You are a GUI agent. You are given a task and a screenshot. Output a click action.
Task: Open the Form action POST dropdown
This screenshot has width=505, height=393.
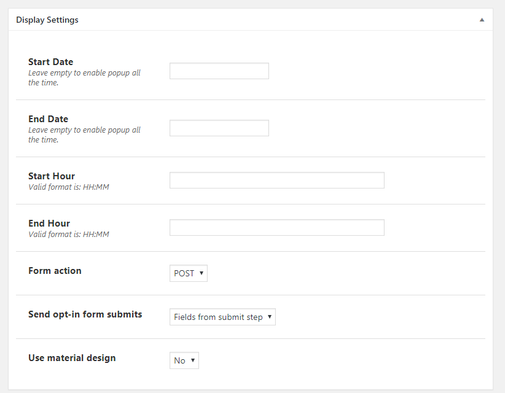pyautogui.click(x=189, y=274)
